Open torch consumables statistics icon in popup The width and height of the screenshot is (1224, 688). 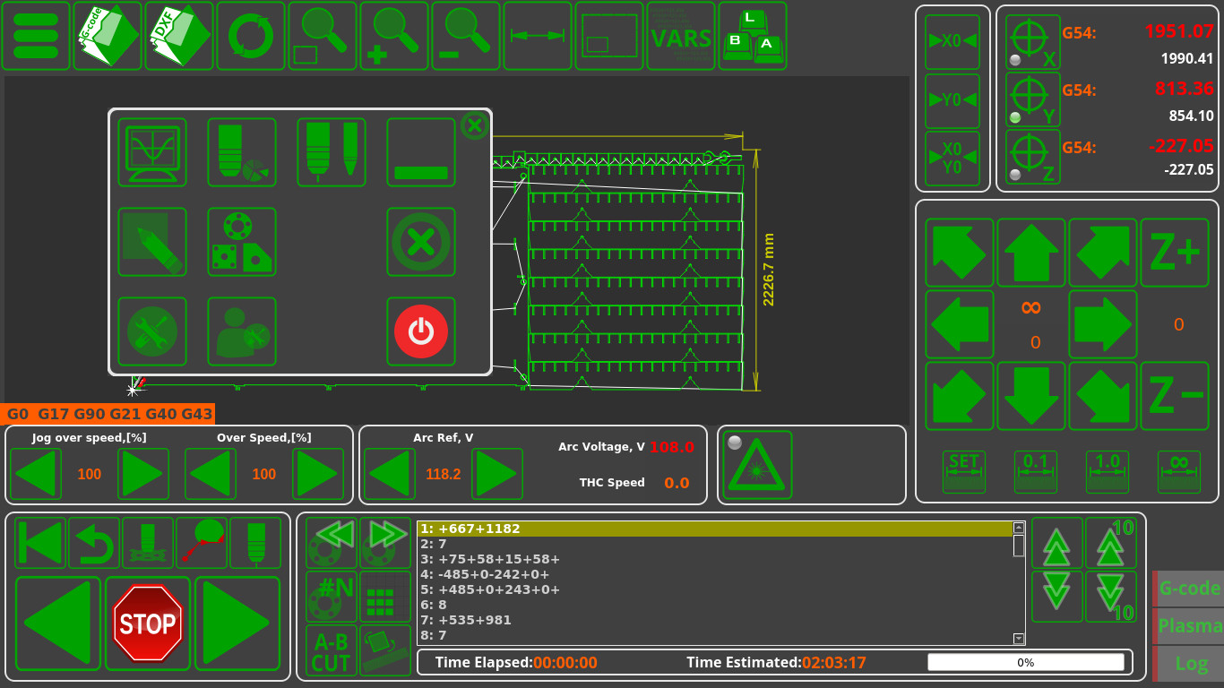[242, 152]
